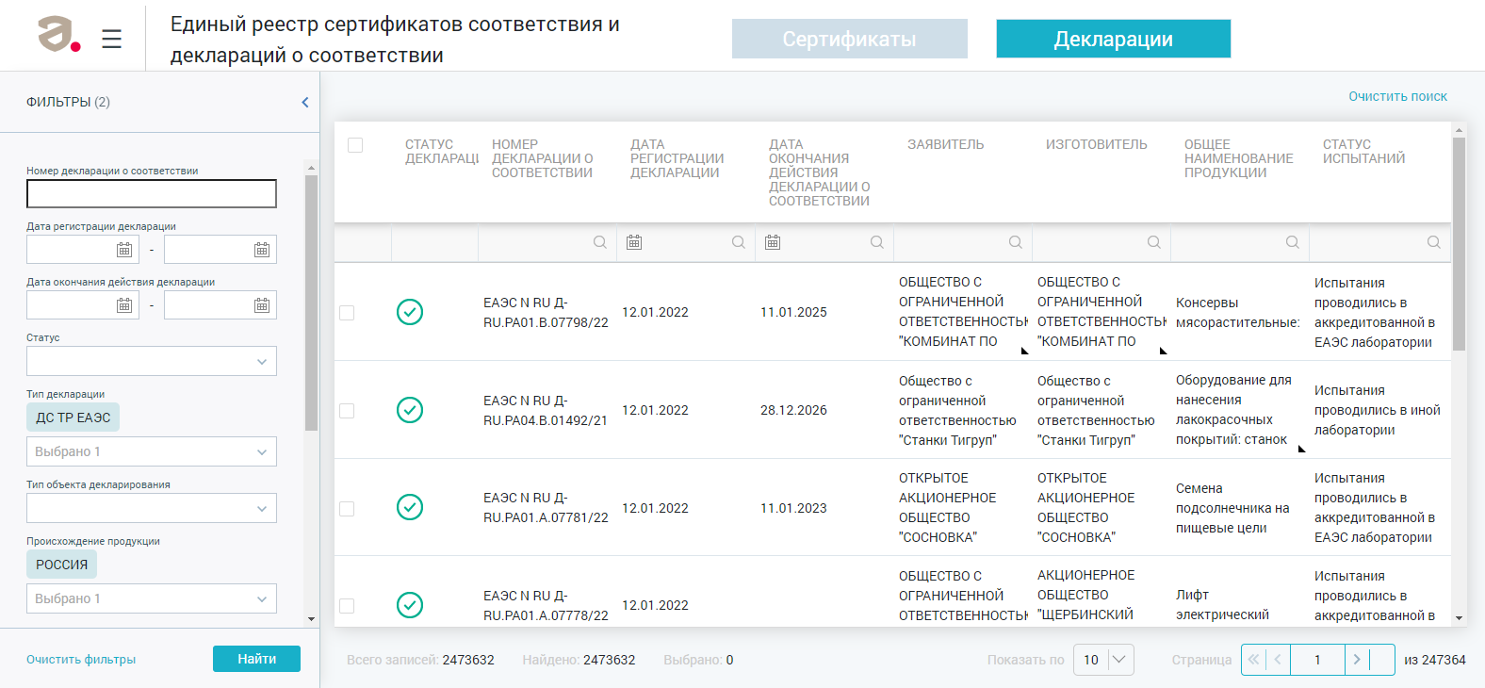The image size is (1485, 688).
Task: Click status check icon for declaration 07778/22
Action: pyautogui.click(x=410, y=605)
